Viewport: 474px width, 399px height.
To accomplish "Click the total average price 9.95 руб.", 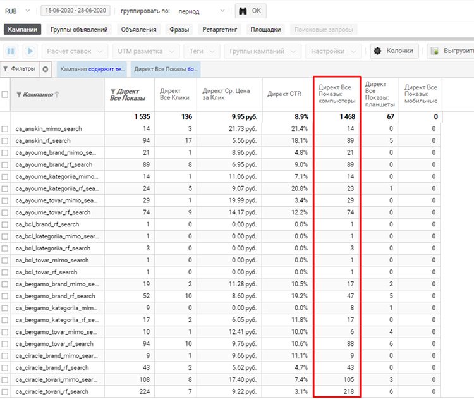I will click(244, 117).
